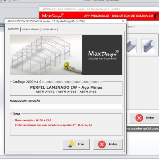Image resolution: width=159 pixels, height=159 pixels.
Task: Click the MaxDesign3D logo in red header
Action: pyautogui.click(x=53, y=16)
